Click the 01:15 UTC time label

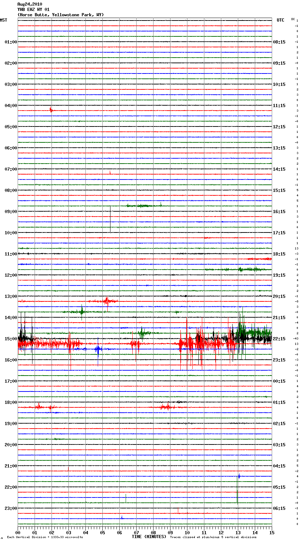click(x=279, y=402)
